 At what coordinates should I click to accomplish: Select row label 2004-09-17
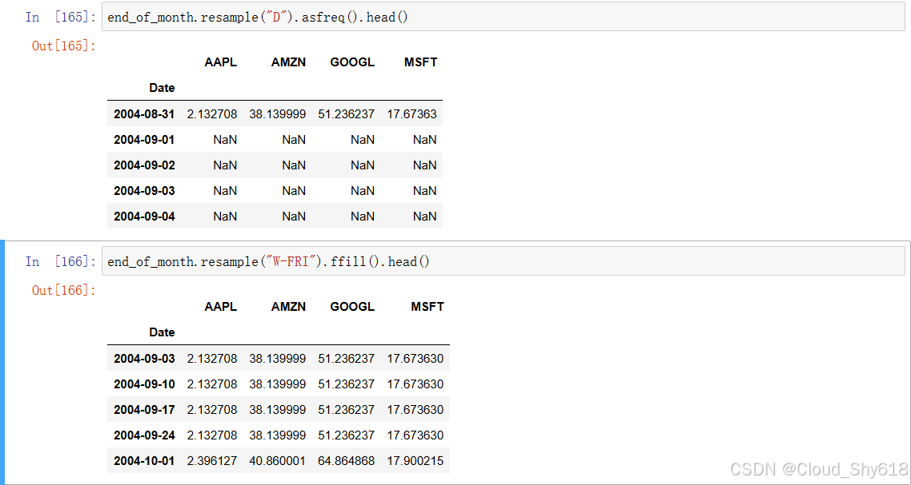(144, 410)
